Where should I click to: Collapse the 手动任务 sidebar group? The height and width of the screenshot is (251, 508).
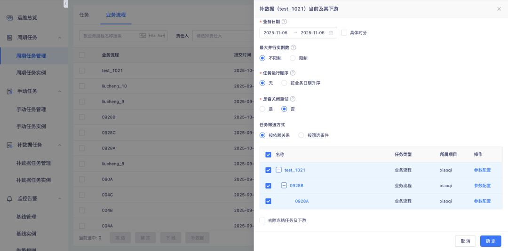pyautogui.click(x=60, y=91)
